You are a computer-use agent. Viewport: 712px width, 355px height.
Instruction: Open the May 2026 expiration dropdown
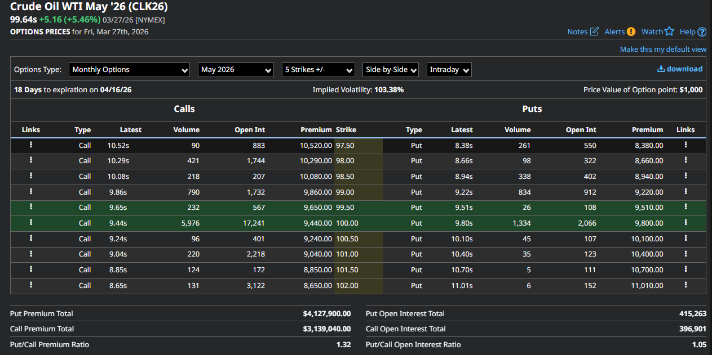point(236,70)
